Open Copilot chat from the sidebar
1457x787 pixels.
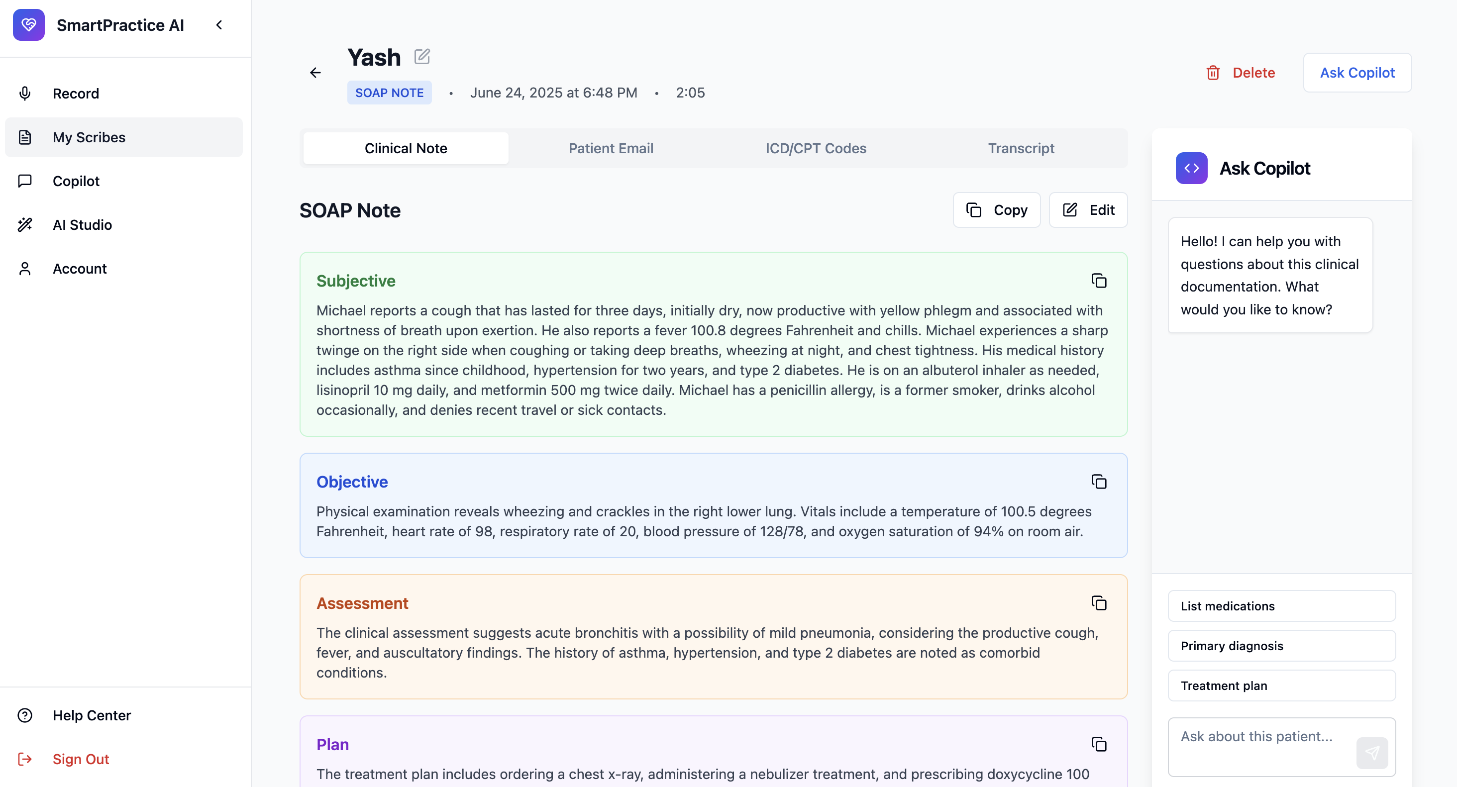[75, 181]
